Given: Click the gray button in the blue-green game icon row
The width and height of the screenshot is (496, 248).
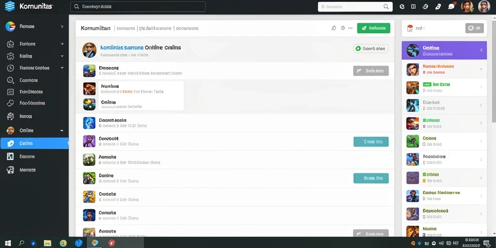Looking at the screenshot, I should [371, 71].
